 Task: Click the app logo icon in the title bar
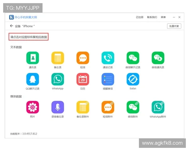click(x=11, y=17)
